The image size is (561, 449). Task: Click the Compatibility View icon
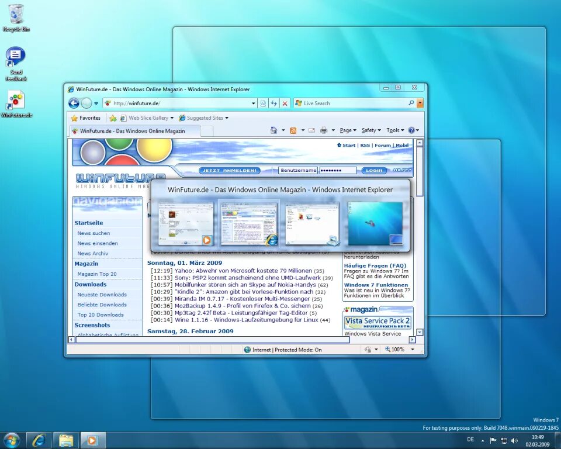[263, 103]
